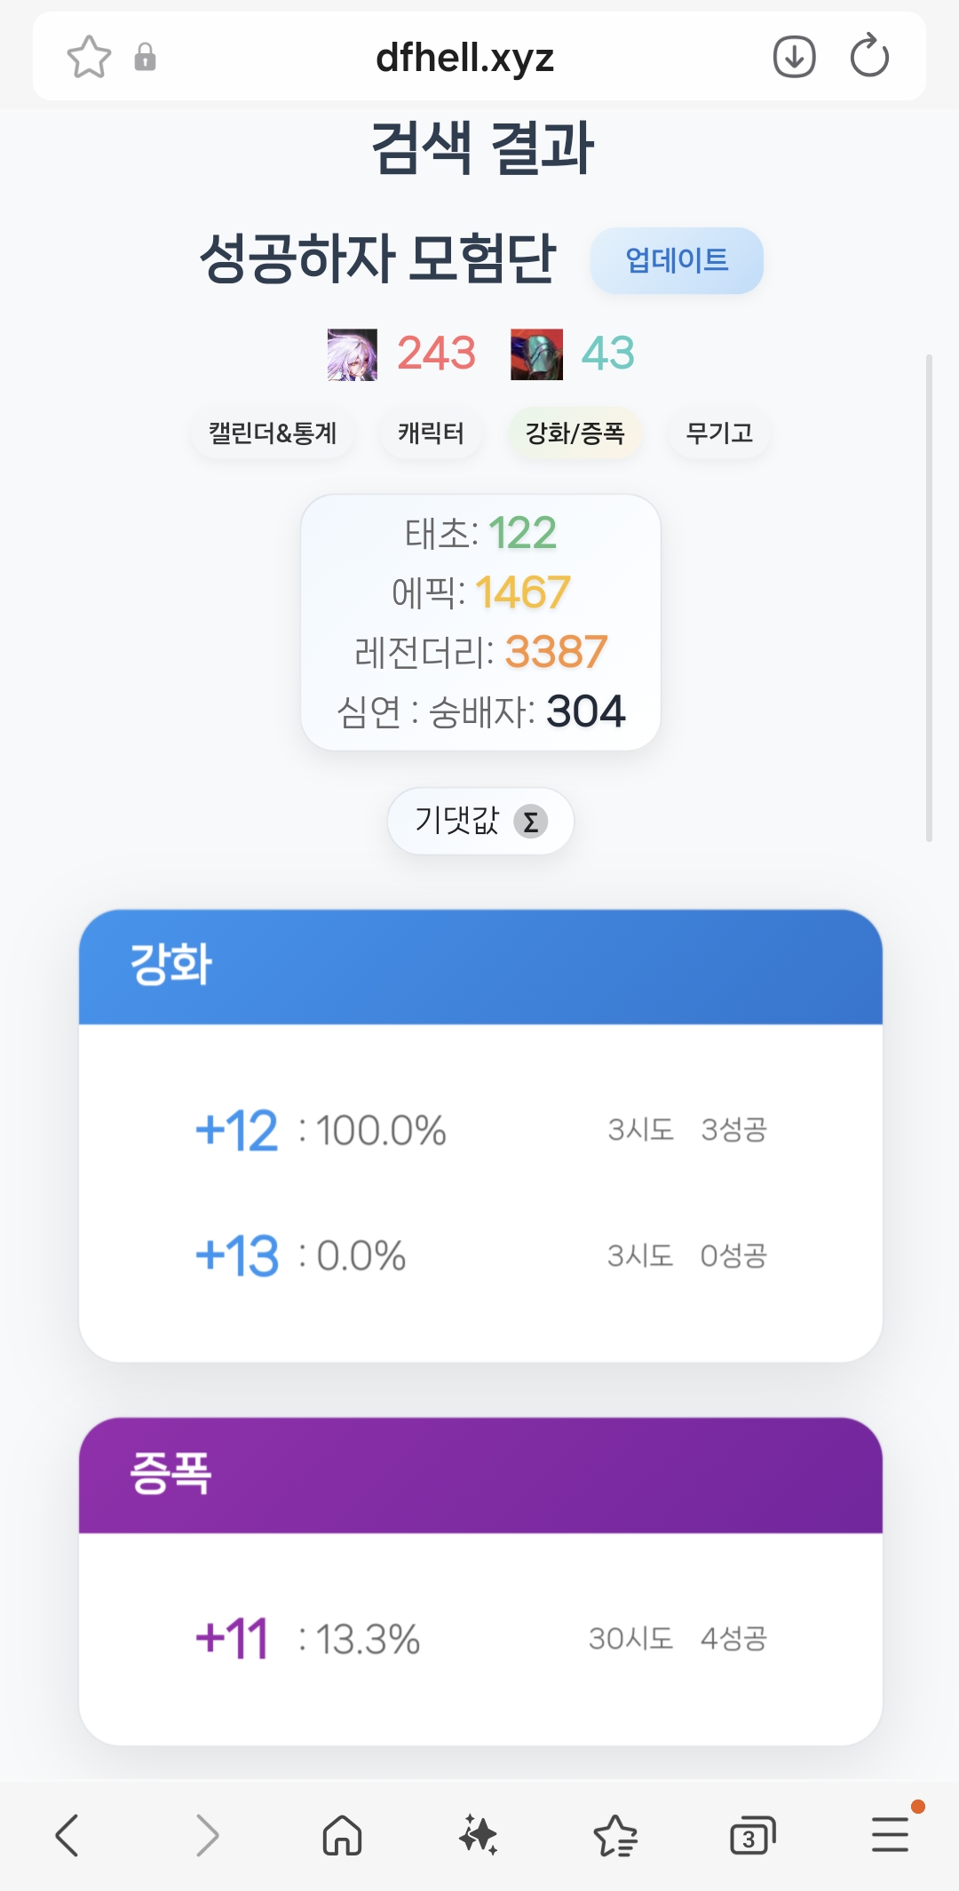Tap the AI sparkle icon in bottom bar
Viewport: 959px width, 1891px height.
click(479, 1835)
